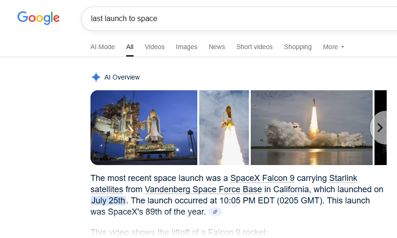
Task: Click the AI Overview sparkle icon
Action: tap(96, 77)
